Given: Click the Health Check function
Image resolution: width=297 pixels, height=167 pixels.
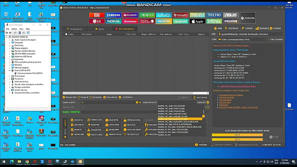Looking at the screenshot, I should [x=95, y=134].
